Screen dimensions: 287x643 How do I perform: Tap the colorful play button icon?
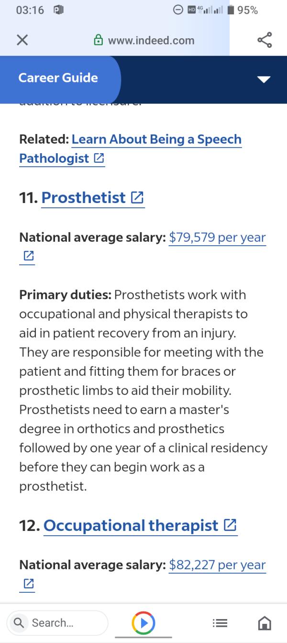tap(143, 622)
